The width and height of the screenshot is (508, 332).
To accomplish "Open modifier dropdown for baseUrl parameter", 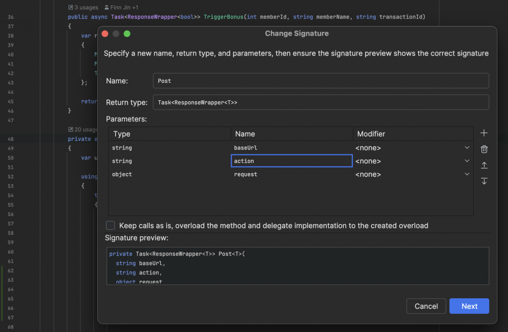I will coord(467,148).
